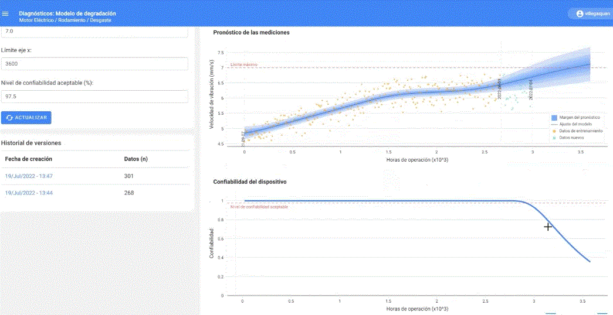Image resolution: width=613 pixels, height=315 pixels.
Task: Toggle 'Ajuste del modelo' legend line
Action: (x=554, y=124)
